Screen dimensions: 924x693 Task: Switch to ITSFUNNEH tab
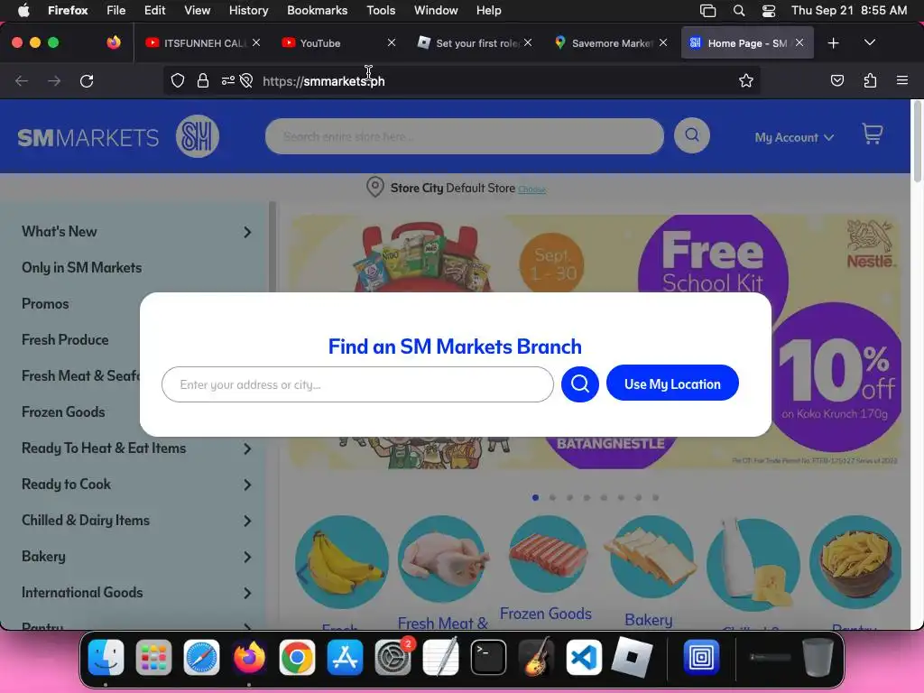coord(198,43)
